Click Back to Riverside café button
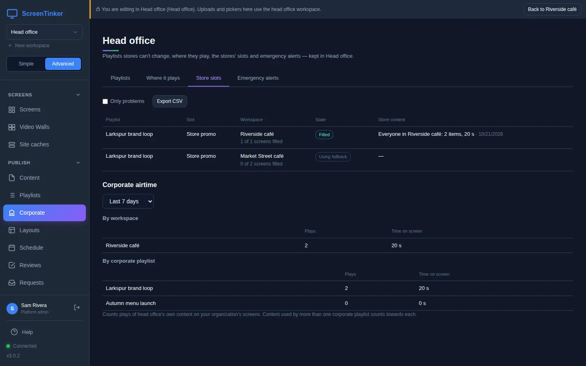The image size is (586, 366). click(552, 9)
